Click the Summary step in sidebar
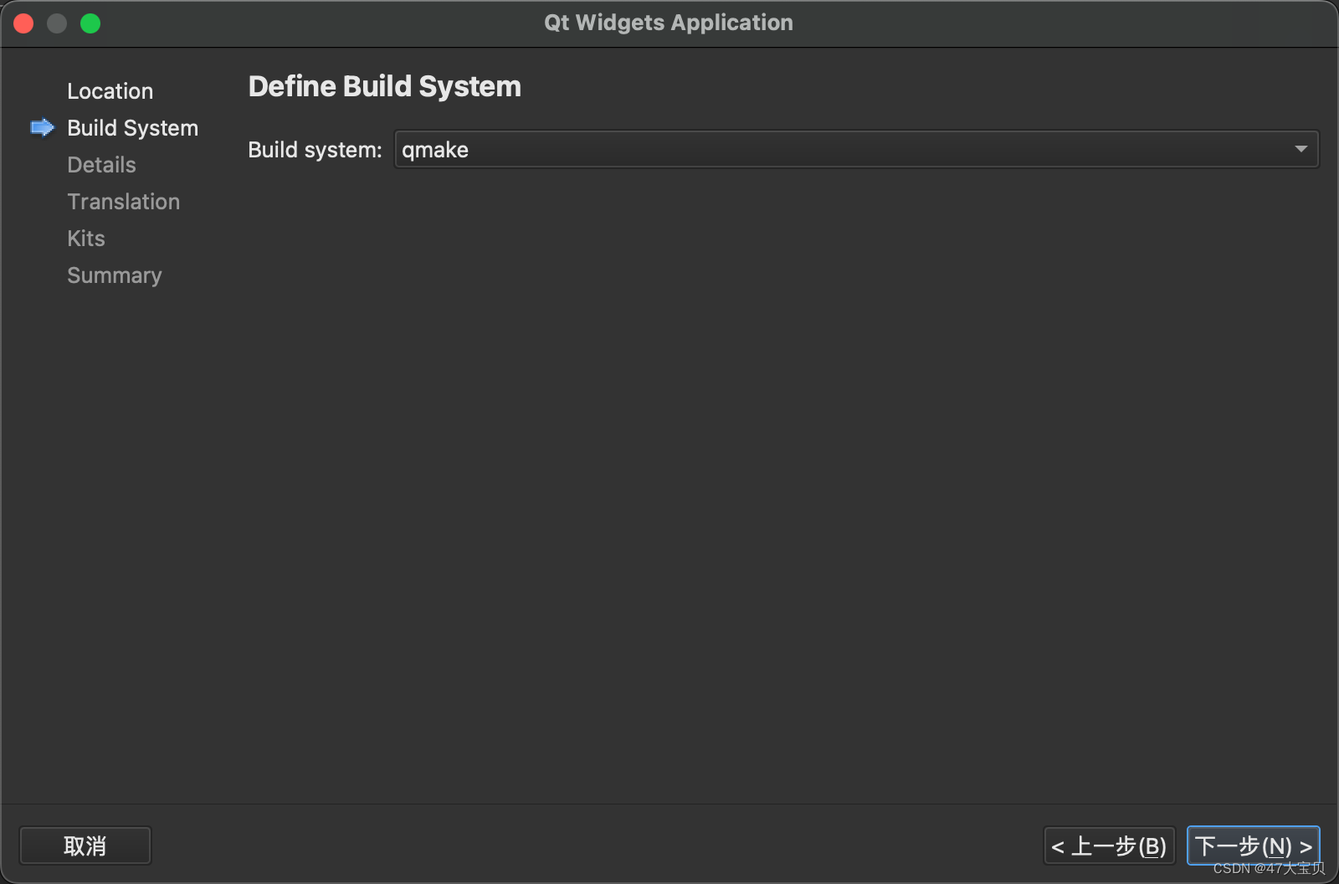Screen dimensions: 1339x884 tap(115, 275)
